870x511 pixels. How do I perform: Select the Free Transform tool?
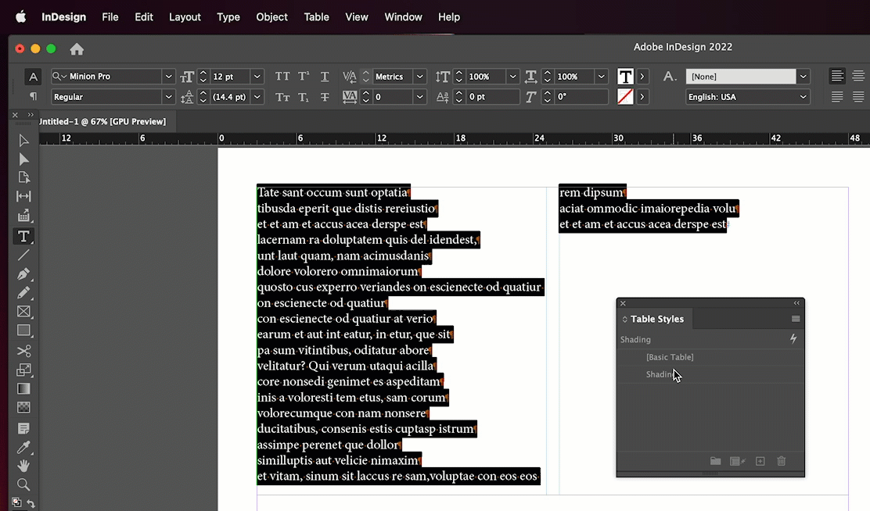(x=23, y=370)
